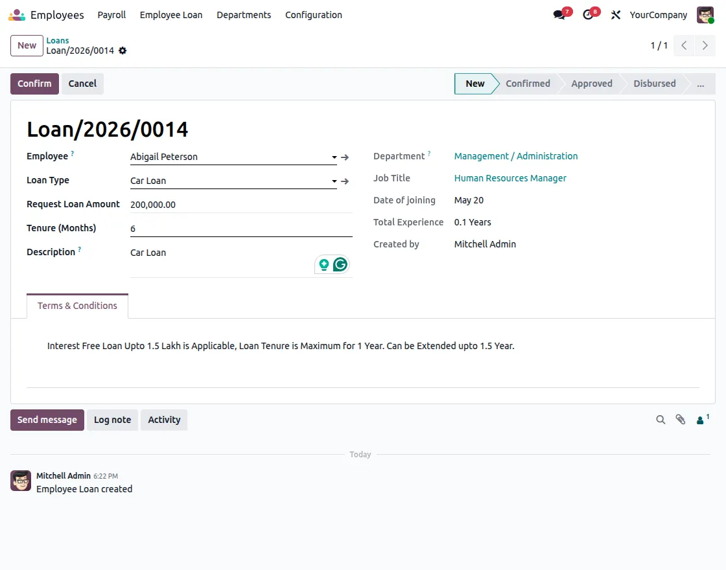Image resolution: width=726 pixels, height=570 pixels.
Task: Open the Employee Loan menu
Action: coord(171,15)
